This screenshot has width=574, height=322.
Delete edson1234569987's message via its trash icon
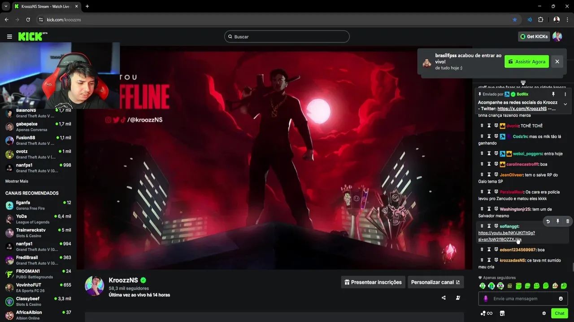pos(482,250)
